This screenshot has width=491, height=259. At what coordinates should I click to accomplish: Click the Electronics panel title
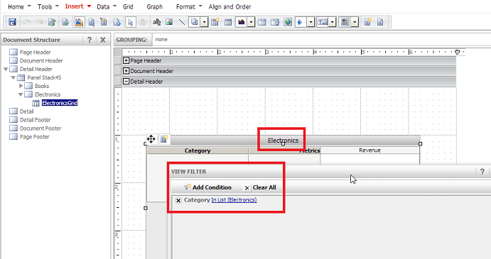pyautogui.click(x=283, y=140)
